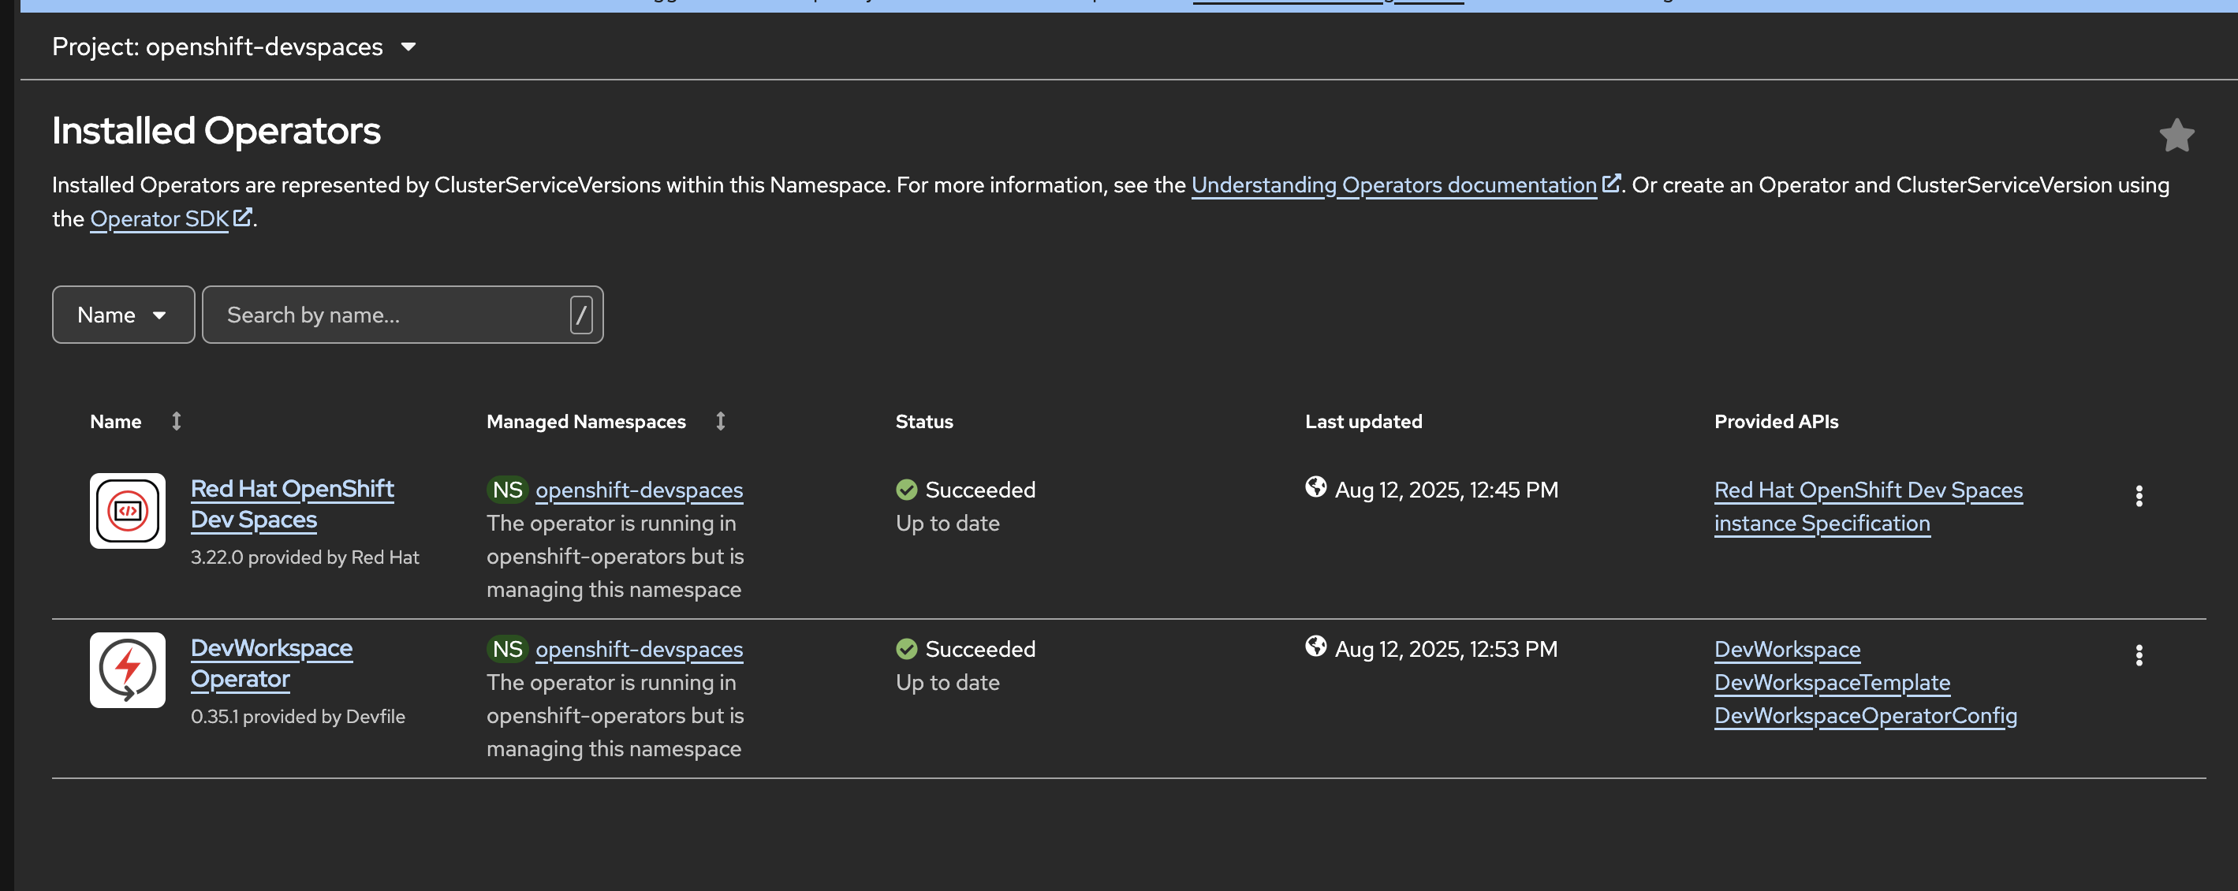This screenshot has height=891, width=2238.
Task: Click the DevWorkspace Operator lightning logo
Action: pos(128,669)
